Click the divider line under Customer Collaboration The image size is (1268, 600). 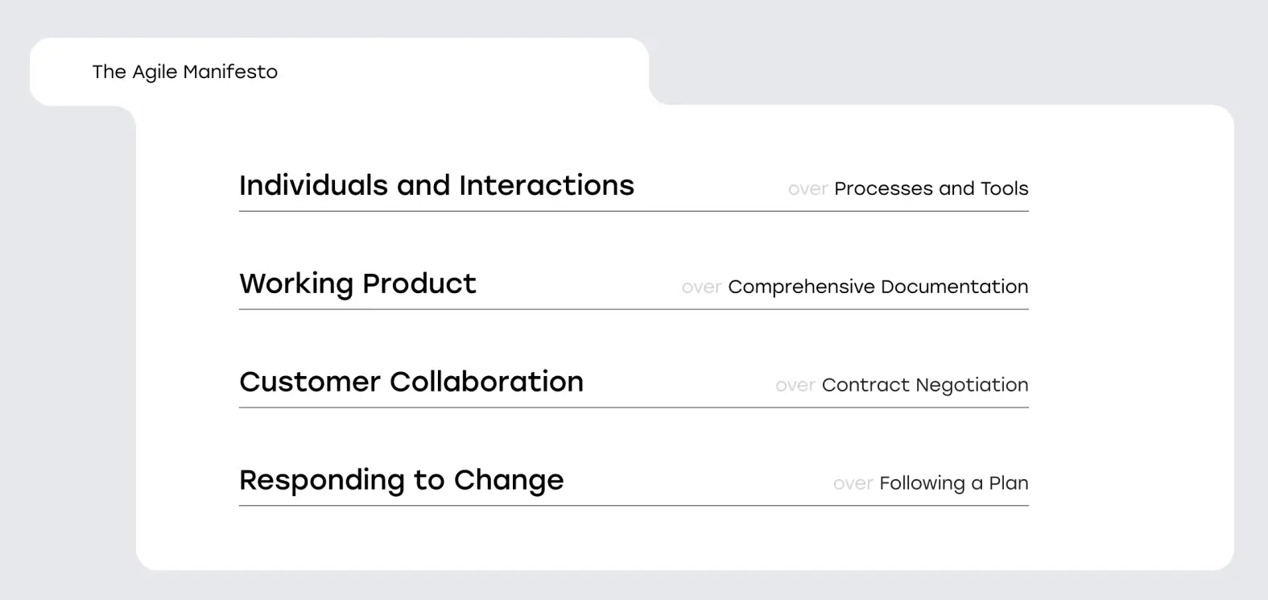coord(634,408)
